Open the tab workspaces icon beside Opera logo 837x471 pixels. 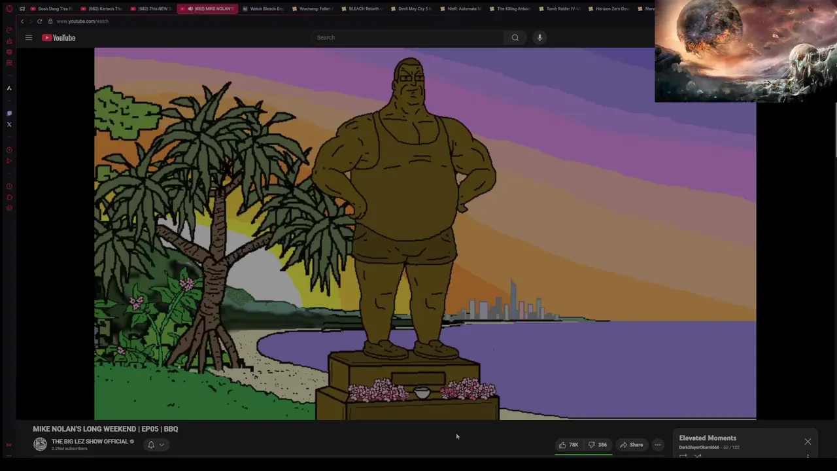pos(22,9)
